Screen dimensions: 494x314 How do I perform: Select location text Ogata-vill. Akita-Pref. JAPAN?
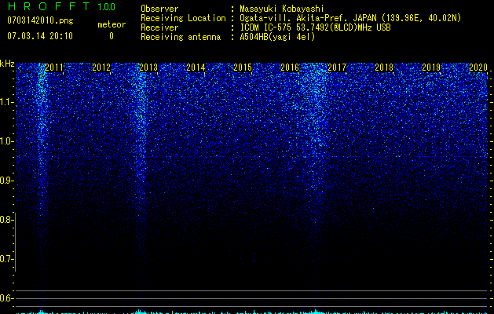(x=308, y=18)
